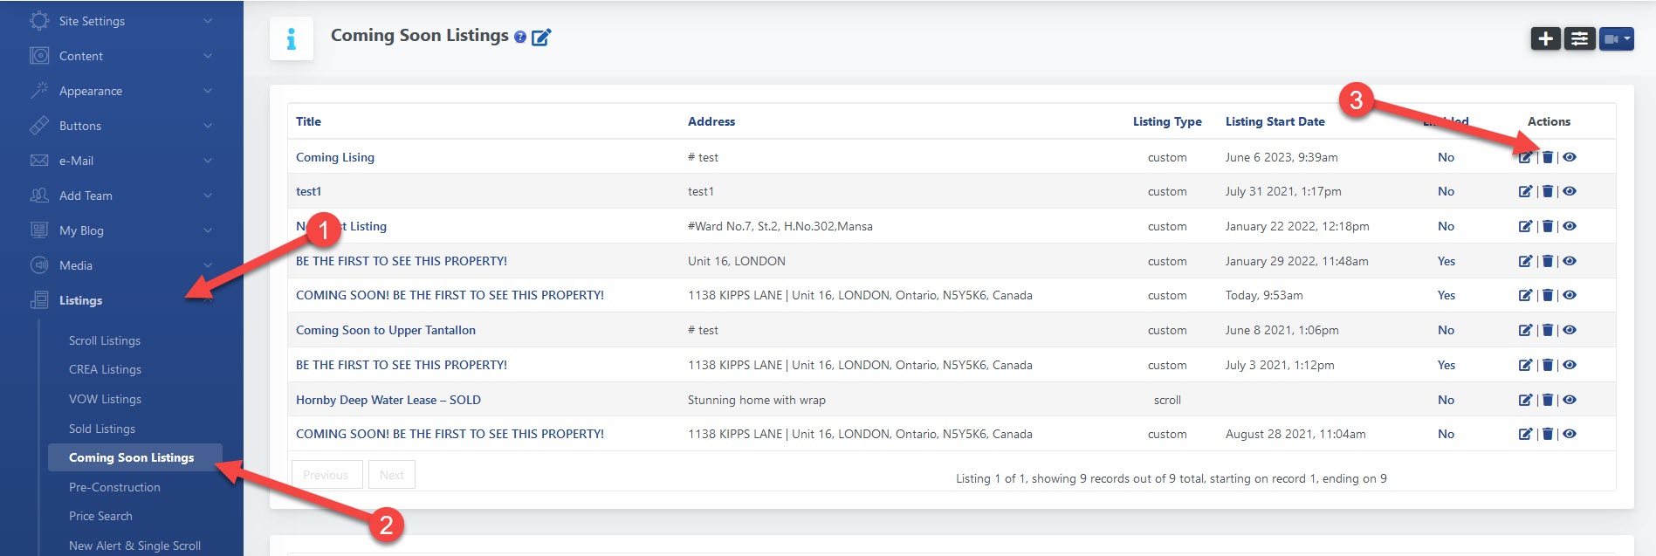Sort table by Listing Start Date header
This screenshot has height=556, width=1656.
tap(1275, 121)
